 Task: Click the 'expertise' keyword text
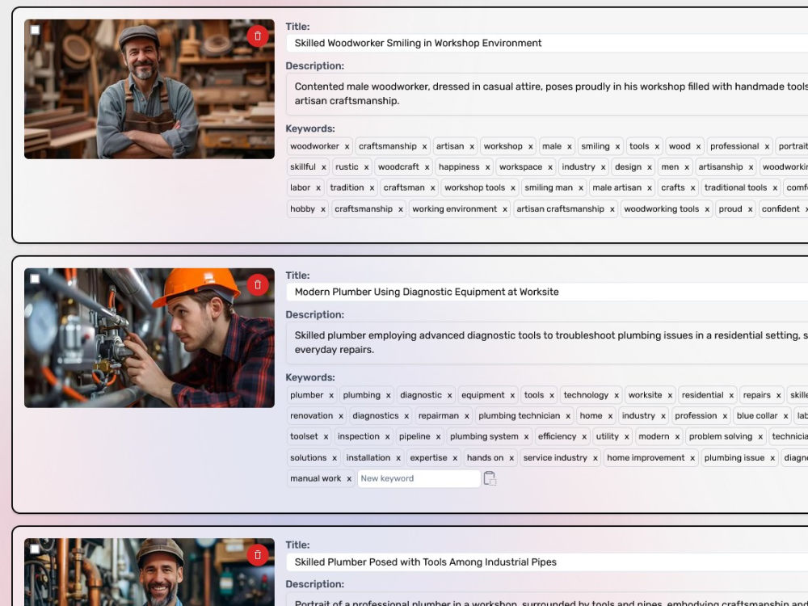click(x=428, y=457)
